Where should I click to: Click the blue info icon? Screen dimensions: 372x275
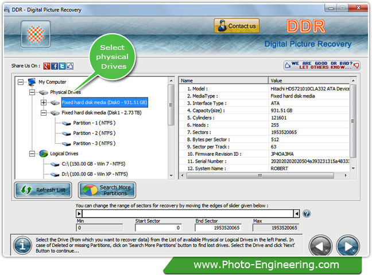tap(22, 245)
